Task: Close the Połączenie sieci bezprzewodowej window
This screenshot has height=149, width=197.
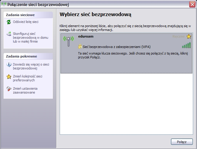Action: 193,4
